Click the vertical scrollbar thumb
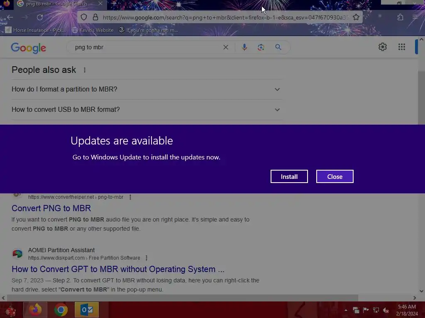Screen dimensions: 425x318 tap(422, 97)
